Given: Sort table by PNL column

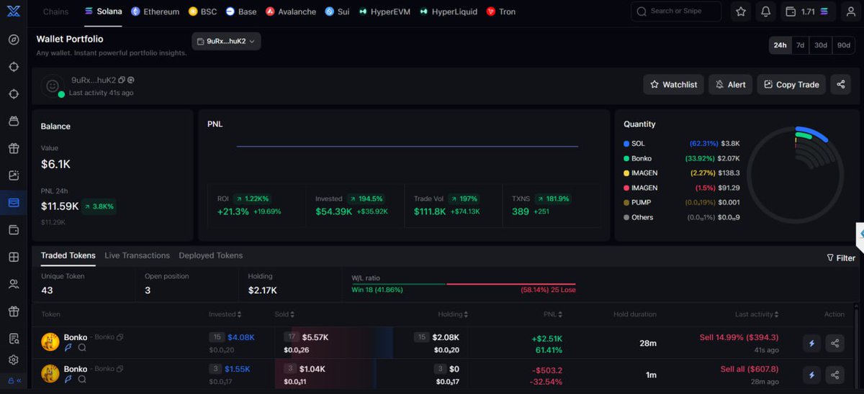Looking at the screenshot, I should pyautogui.click(x=552, y=314).
